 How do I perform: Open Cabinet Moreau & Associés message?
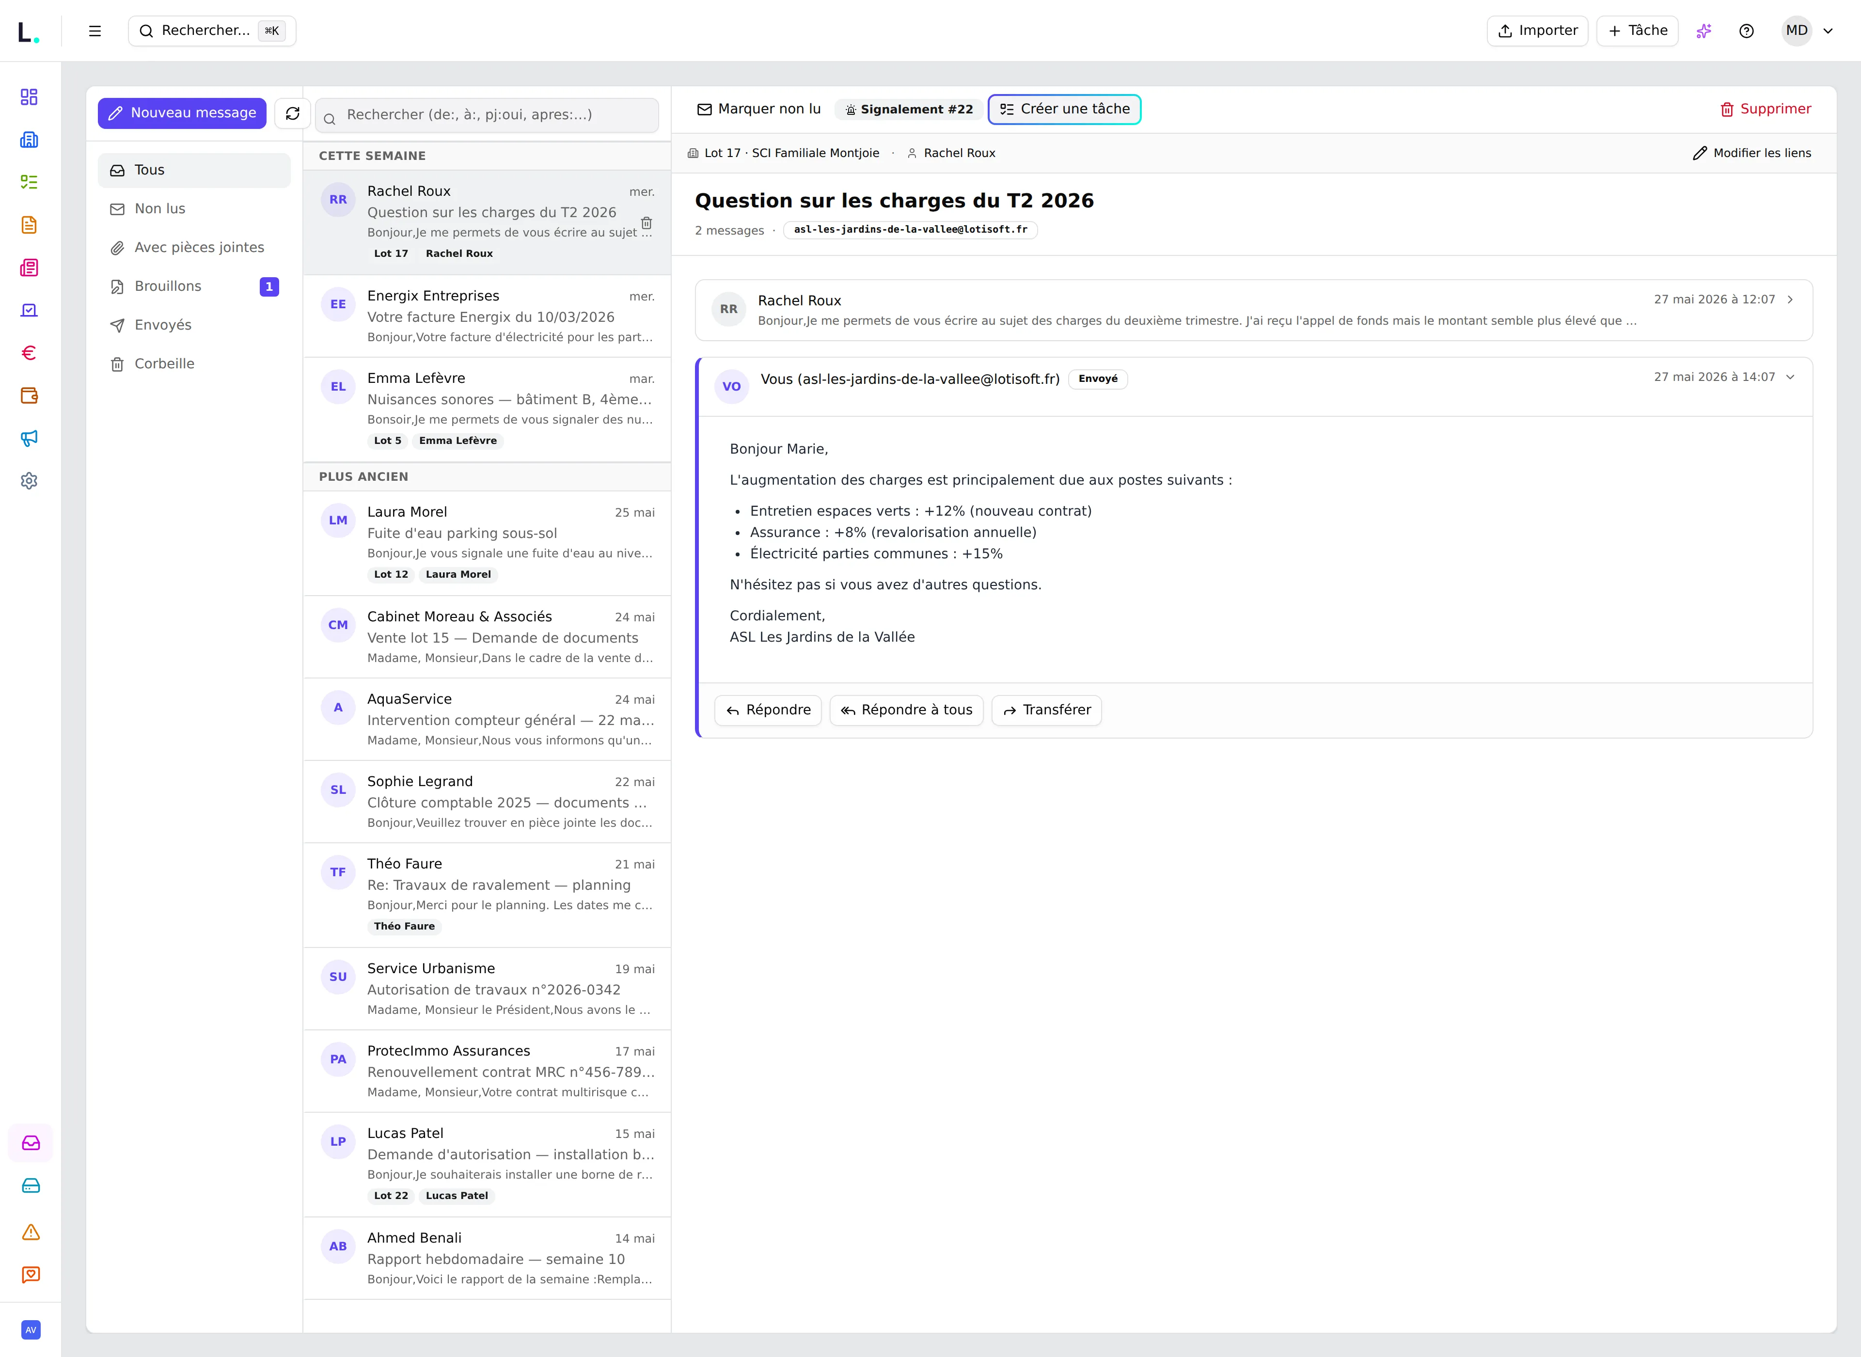coord(487,637)
